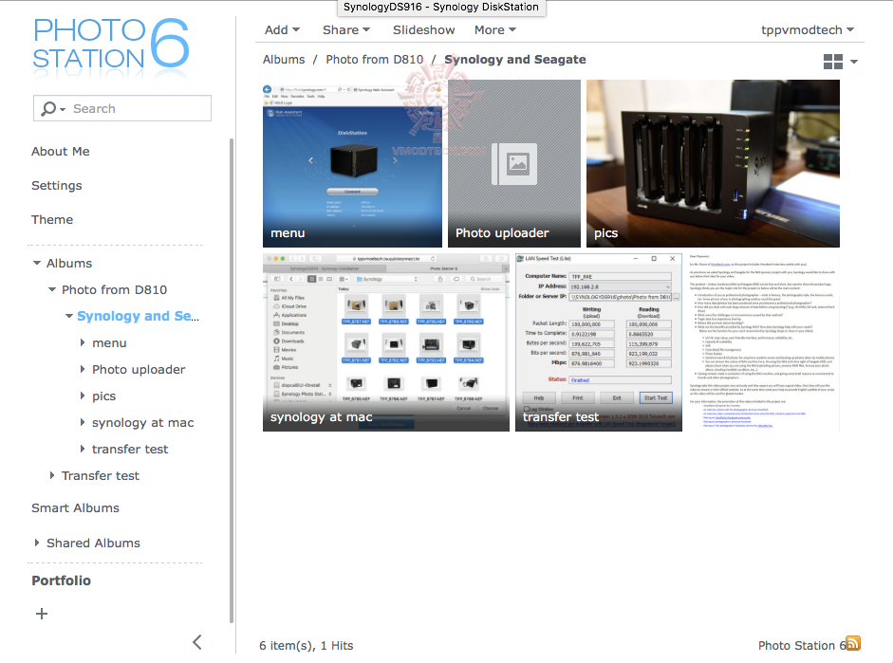
Task: Open the menu album thumbnail
Action: pos(352,163)
